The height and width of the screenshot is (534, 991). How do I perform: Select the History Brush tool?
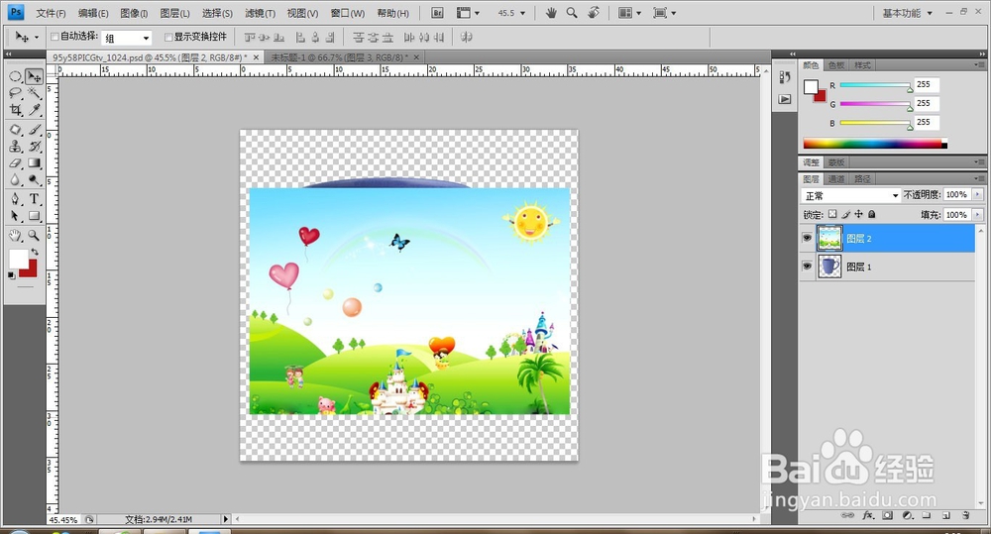(x=34, y=147)
